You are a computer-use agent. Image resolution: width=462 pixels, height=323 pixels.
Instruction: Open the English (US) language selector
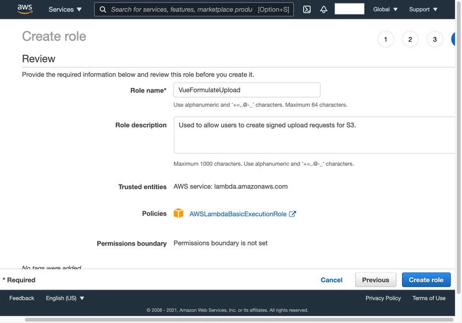point(65,298)
